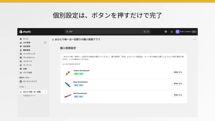Screen dimensions: 215x121
Task: Click the keyboard shortcut K badge
Action: pos(148,32)
